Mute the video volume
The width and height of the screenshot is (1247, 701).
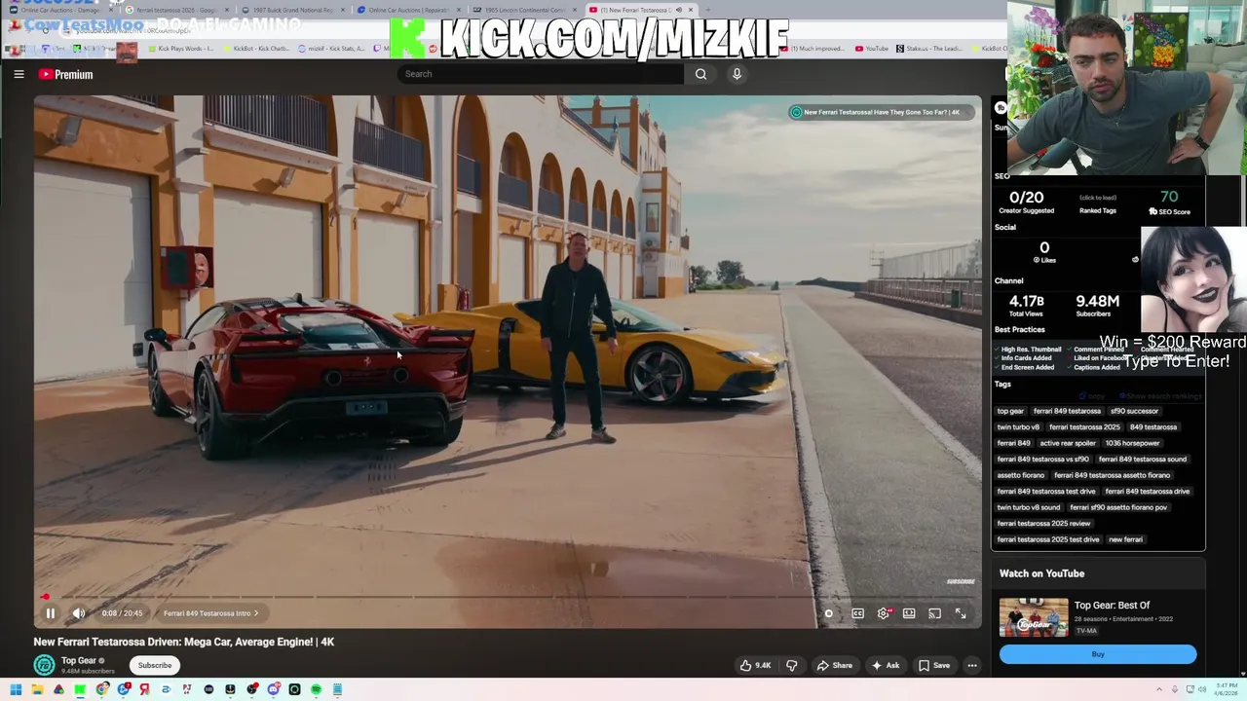click(x=79, y=613)
